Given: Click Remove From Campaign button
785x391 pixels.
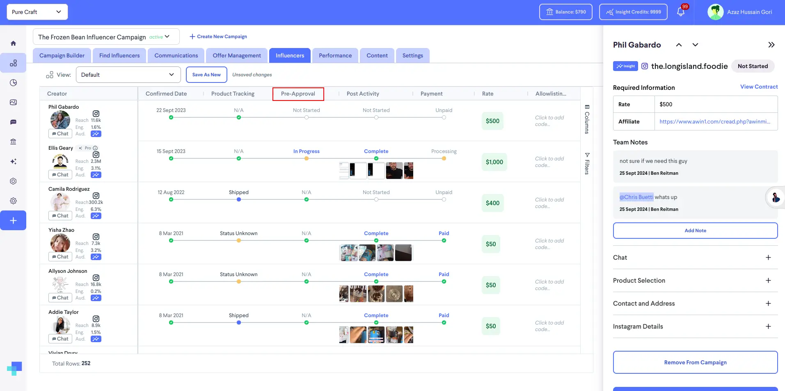Looking at the screenshot, I should tap(695, 362).
